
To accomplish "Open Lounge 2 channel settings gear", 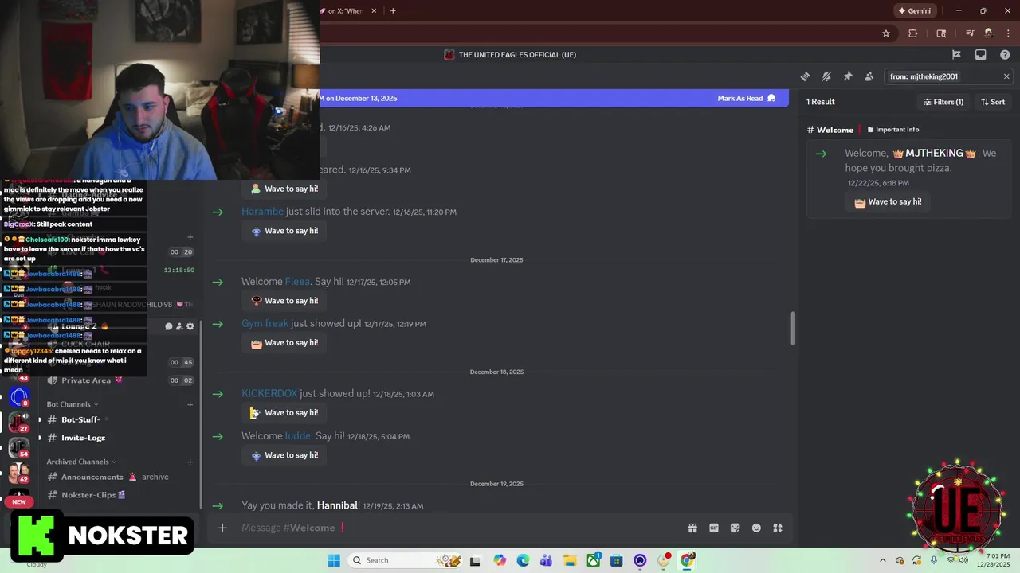I will [x=190, y=326].
